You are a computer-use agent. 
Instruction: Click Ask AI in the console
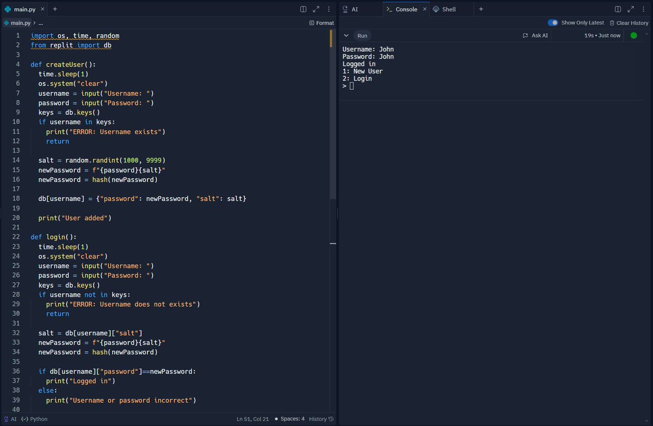pyautogui.click(x=535, y=35)
